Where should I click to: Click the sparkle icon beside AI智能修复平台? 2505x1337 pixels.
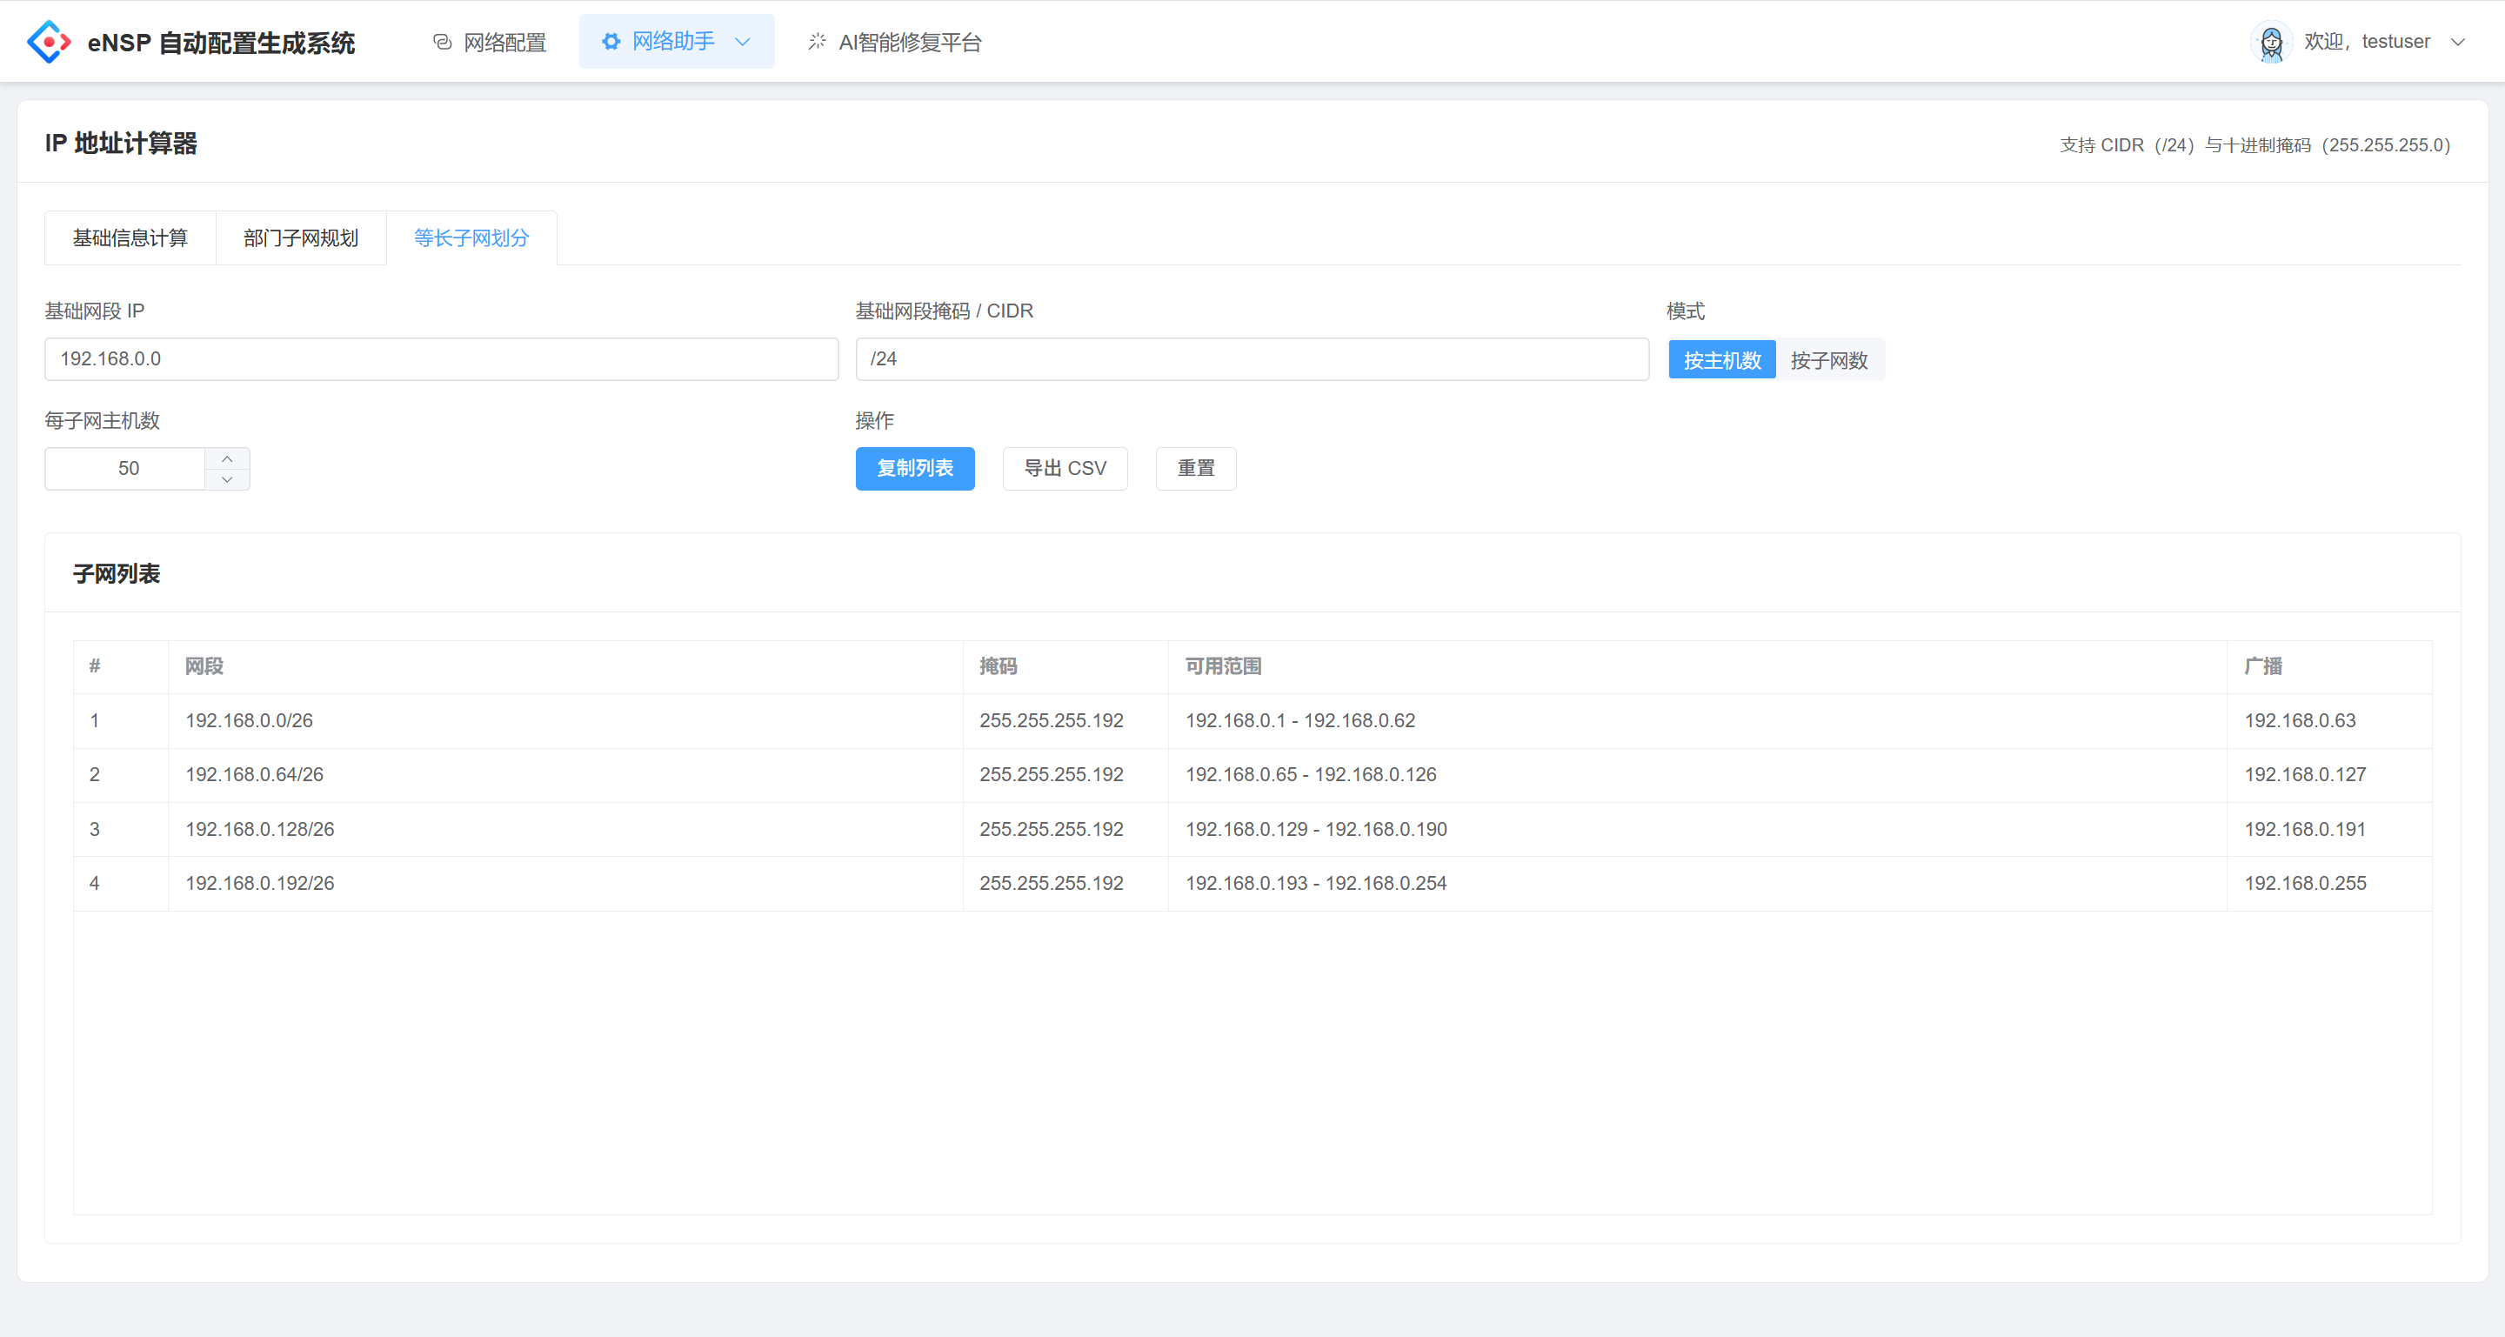(817, 42)
